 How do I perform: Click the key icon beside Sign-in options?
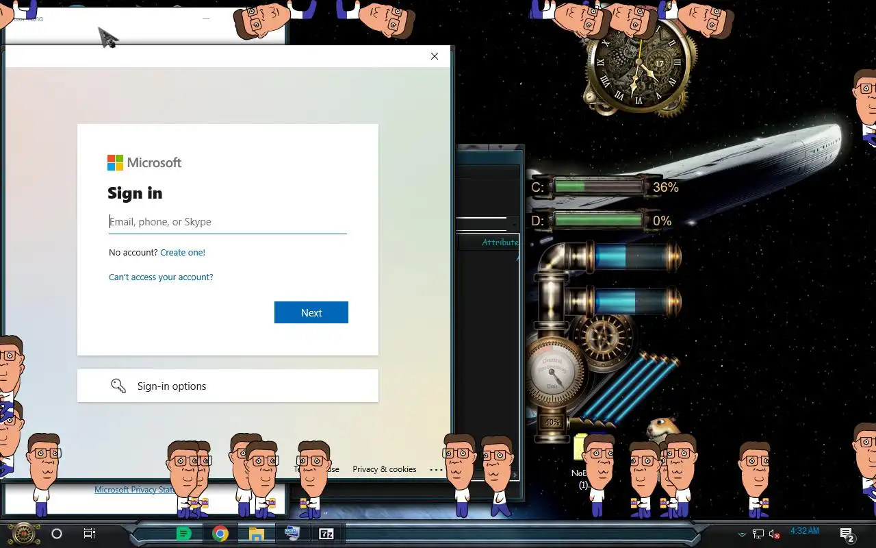pos(118,386)
